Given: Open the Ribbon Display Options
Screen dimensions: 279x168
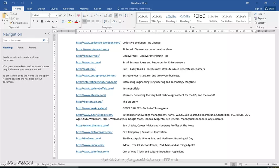Looking at the screenshot, I should [x=248, y=3].
